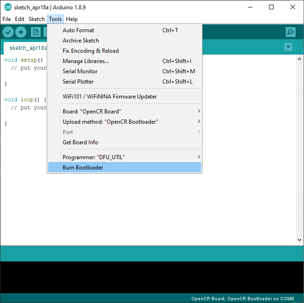304x303 pixels.
Task: Click the editor scrollbar up arrow
Action: pyautogui.click(x=299, y=59)
